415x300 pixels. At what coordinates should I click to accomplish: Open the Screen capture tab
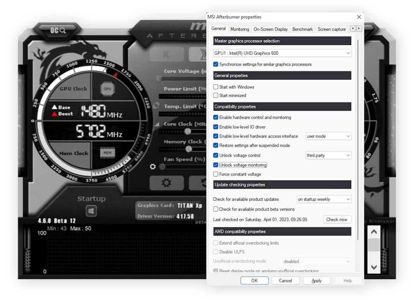[x=332, y=29]
